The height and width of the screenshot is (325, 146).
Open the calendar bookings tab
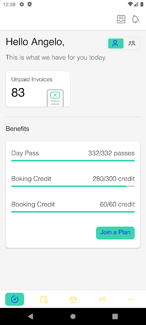[44, 299]
